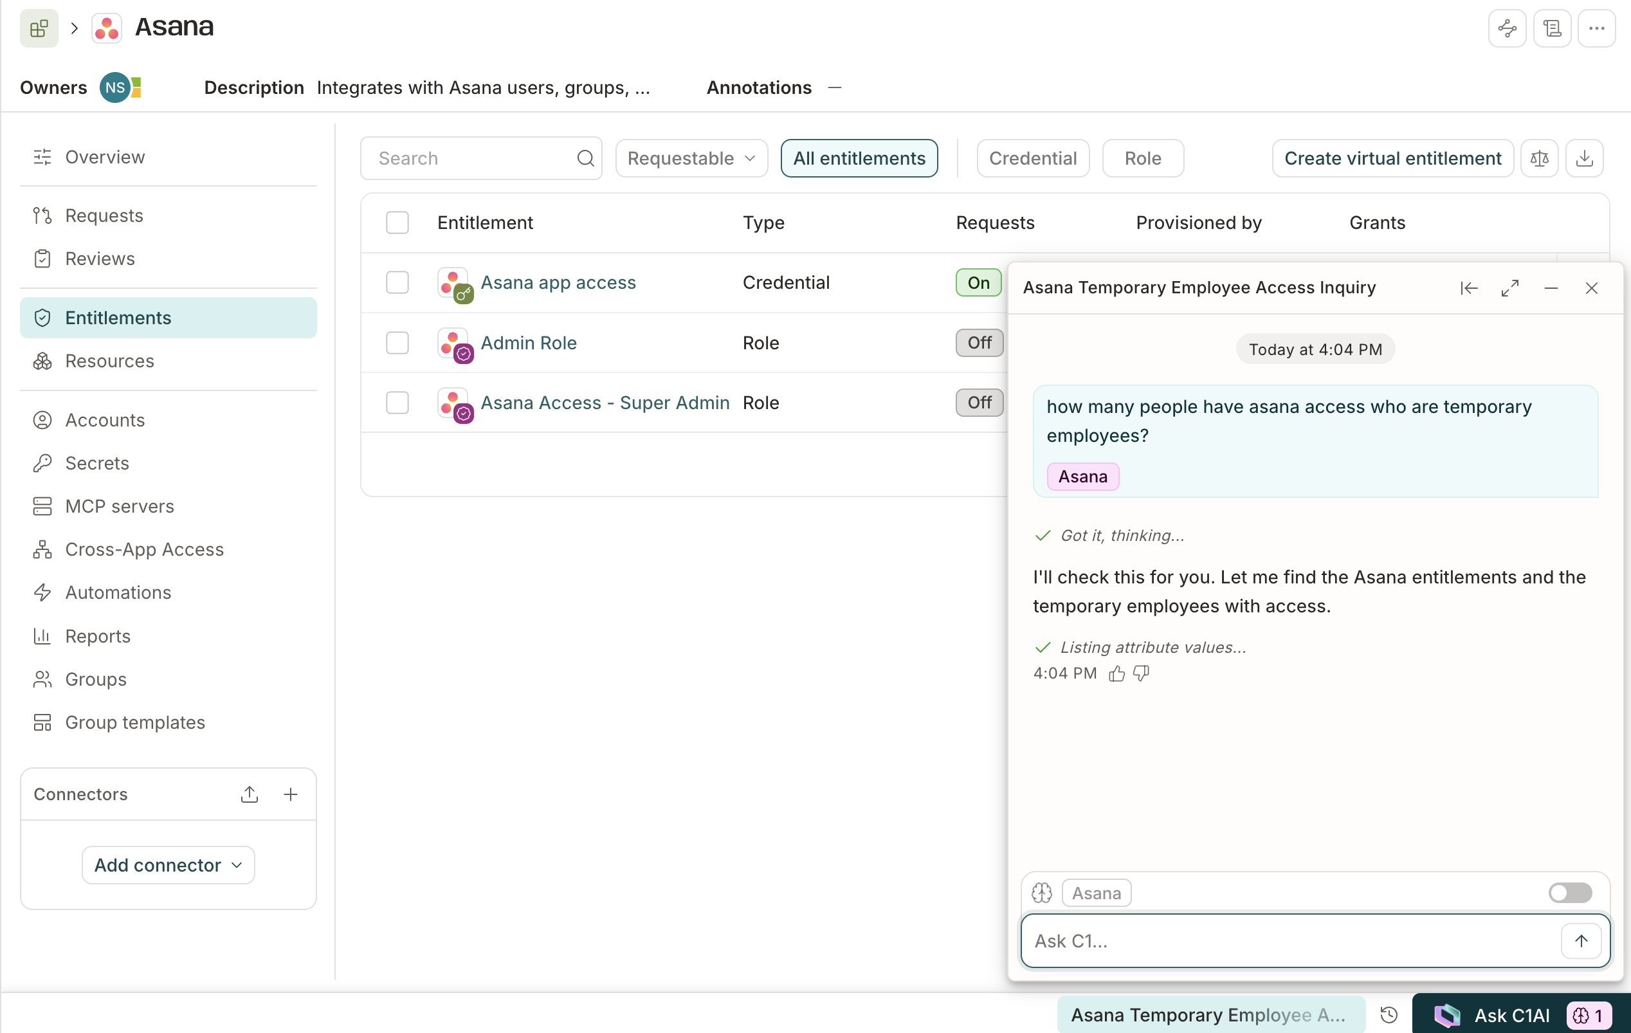The height and width of the screenshot is (1033, 1631).
Task: Open the Automations sidebar item
Action: pos(168,592)
